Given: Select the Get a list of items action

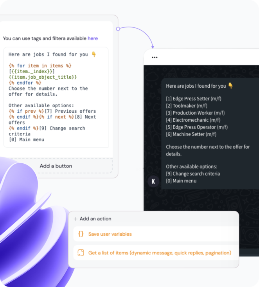Looking at the screenshot, I should tap(156, 253).
